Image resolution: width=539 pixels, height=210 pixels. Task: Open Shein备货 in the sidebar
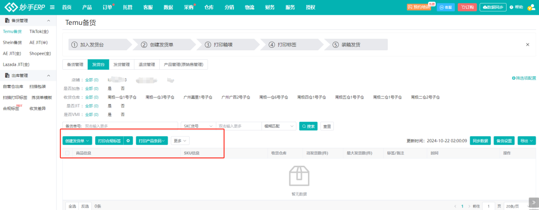point(12,42)
